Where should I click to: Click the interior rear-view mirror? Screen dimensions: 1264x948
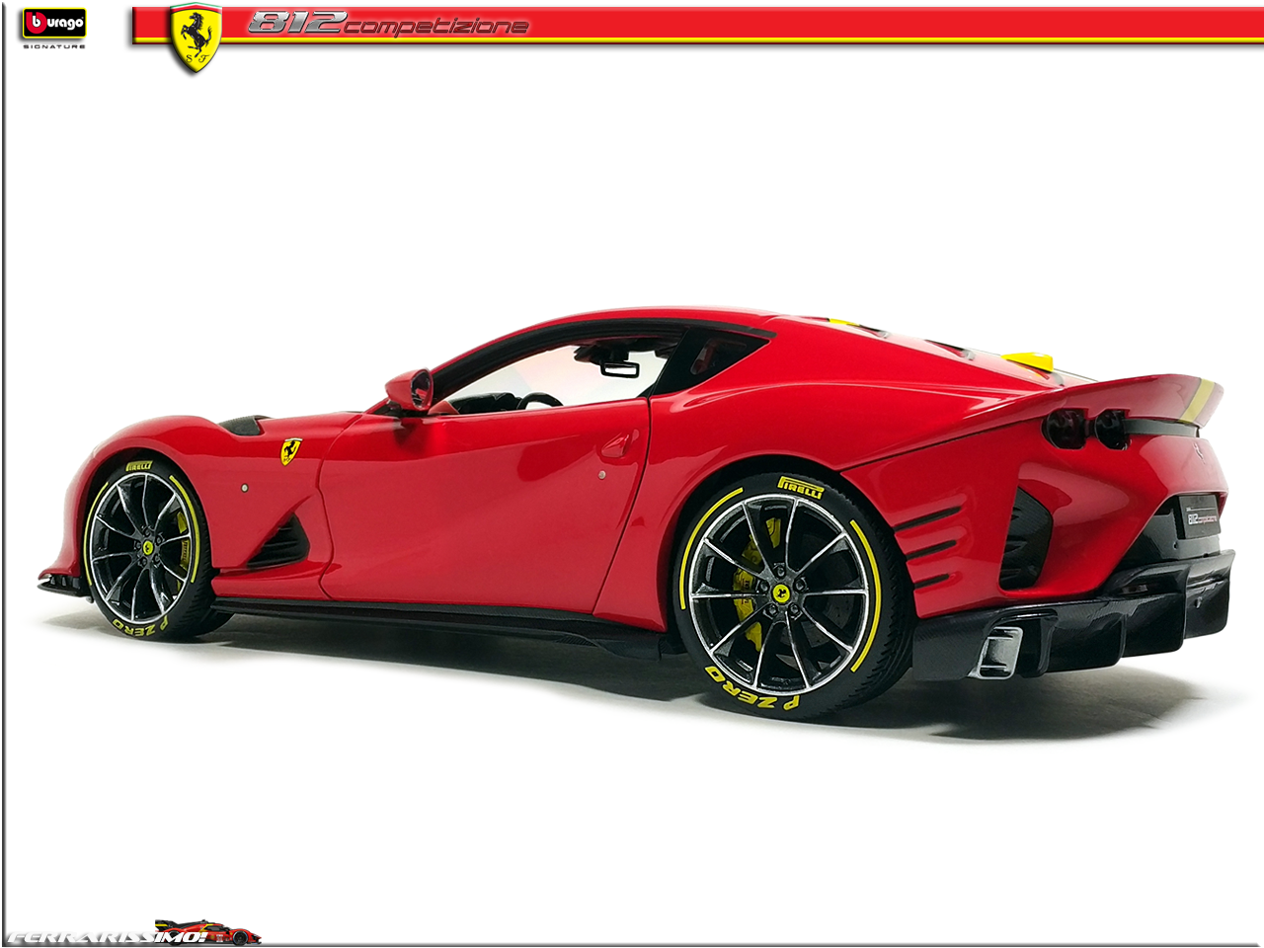coord(619,367)
